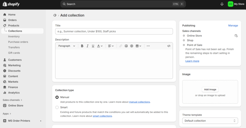Image resolution: width=246 pixels, height=128 pixels.
Task: Click the Online Store schedule availability icon
Action: (236, 36)
